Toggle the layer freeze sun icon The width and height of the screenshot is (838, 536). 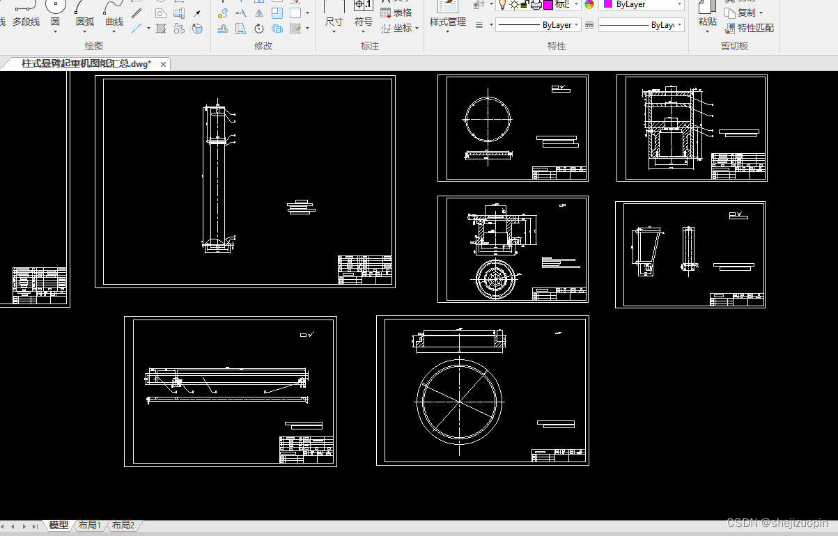[x=513, y=5]
